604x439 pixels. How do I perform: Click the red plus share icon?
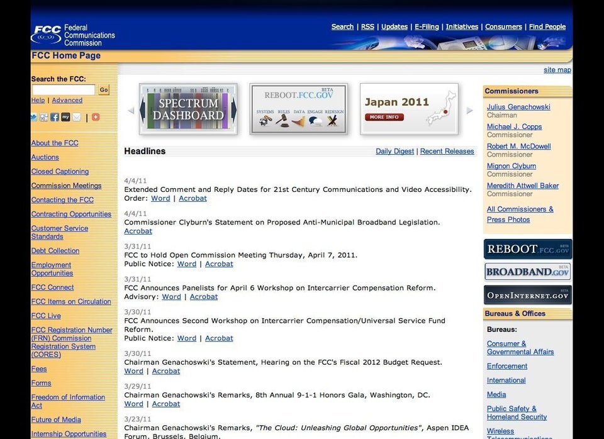96,117
